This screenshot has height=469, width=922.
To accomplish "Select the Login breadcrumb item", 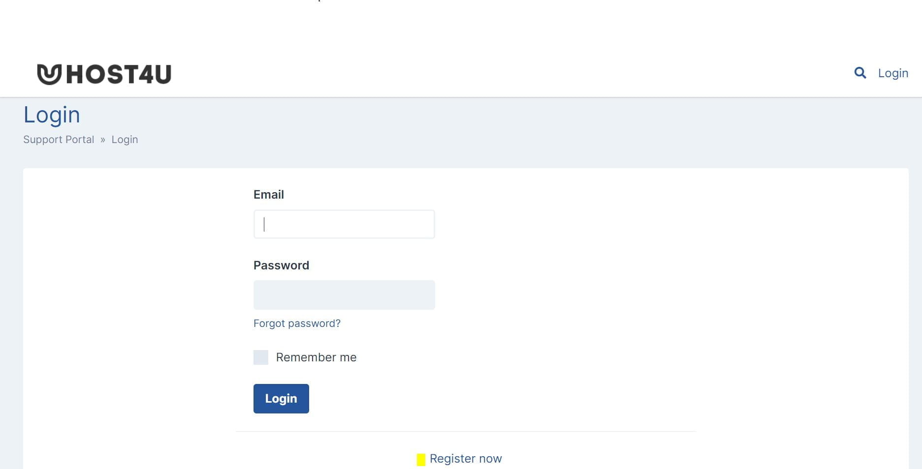I will (x=125, y=140).
